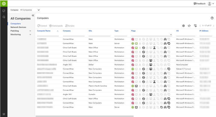The height and width of the screenshot is (117, 216).
Task: Click the green gear logo
Action: 4,4
